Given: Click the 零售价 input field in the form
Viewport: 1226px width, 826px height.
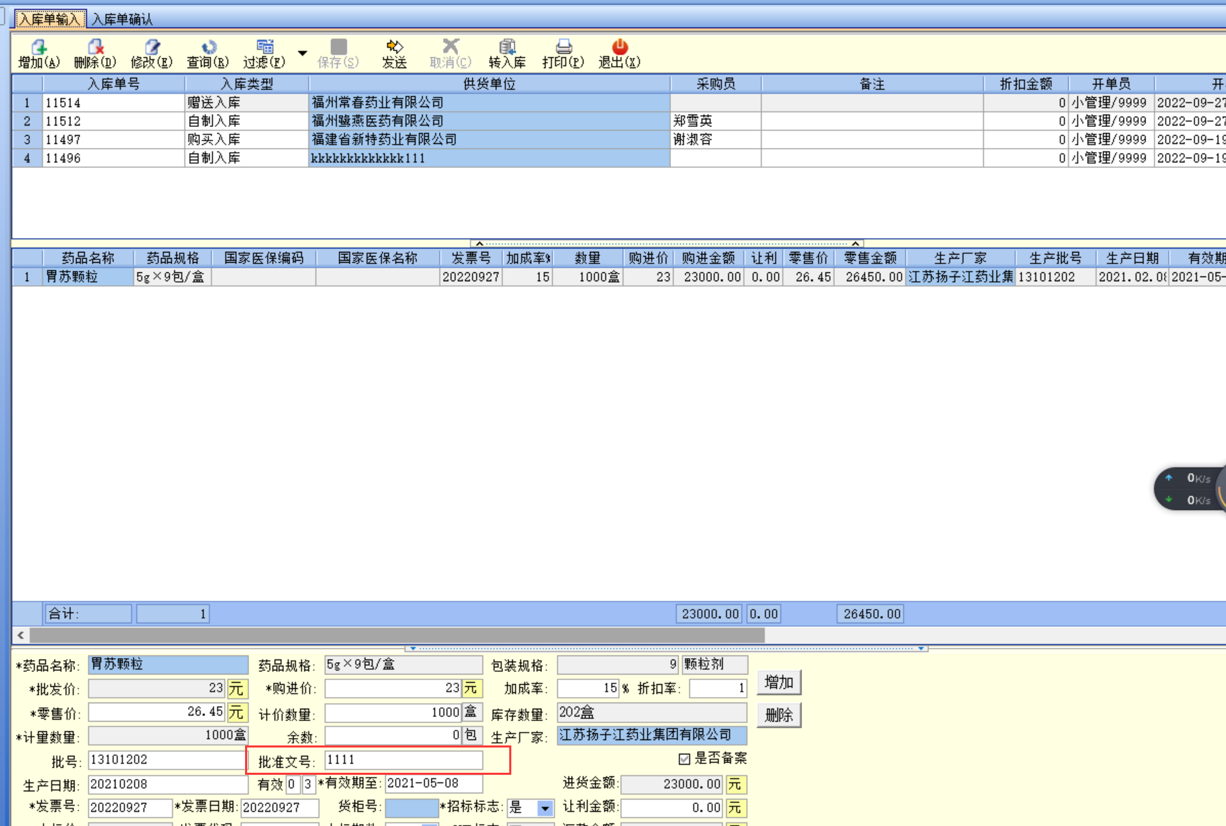Looking at the screenshot, I should point(157,712).
